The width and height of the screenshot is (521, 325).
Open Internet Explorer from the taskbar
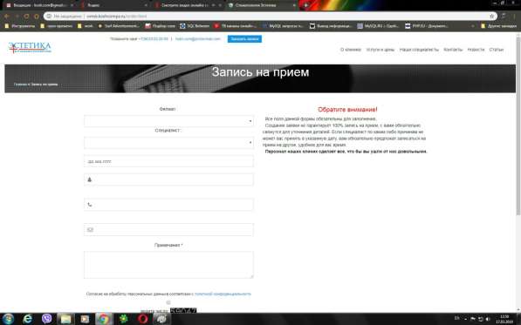(x=28, y=319)
